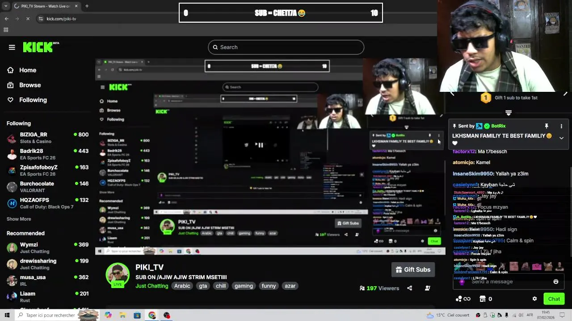Click the arrow icon right of leaderboard banner
Image resolution: width=572 pixels, height=321 pixels.
(565, 94)
